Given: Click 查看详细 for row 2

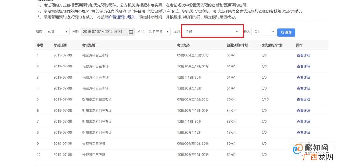Looking at the screenshot, I should click(x=304, y=66).
